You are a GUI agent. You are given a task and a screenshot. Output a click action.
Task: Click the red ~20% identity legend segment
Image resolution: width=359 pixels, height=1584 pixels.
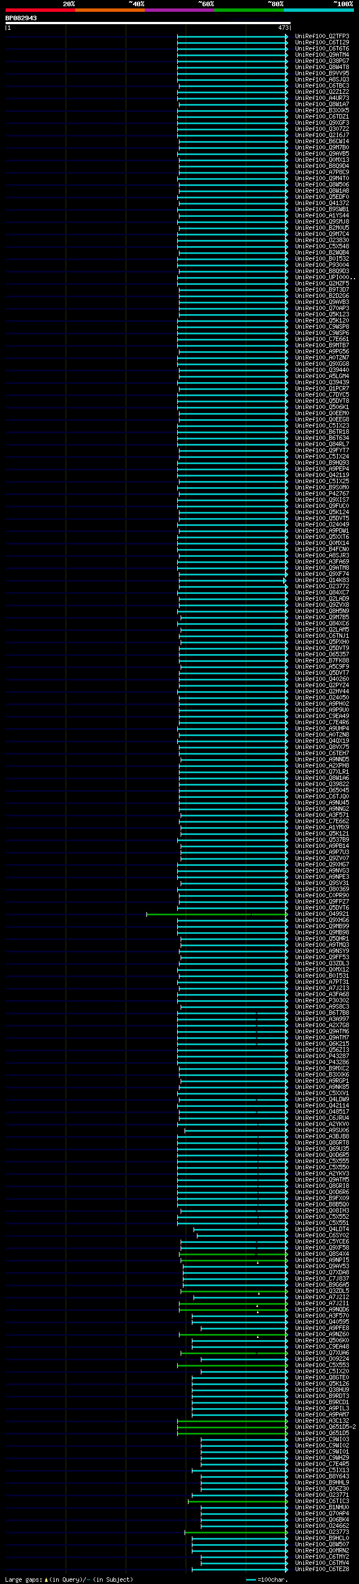tap(40, 10)
